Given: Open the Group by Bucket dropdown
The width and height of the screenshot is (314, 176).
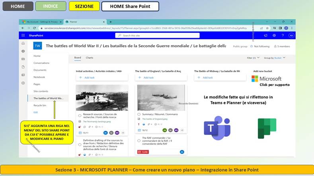Looking at the screenshot, I should coord(275,58).
